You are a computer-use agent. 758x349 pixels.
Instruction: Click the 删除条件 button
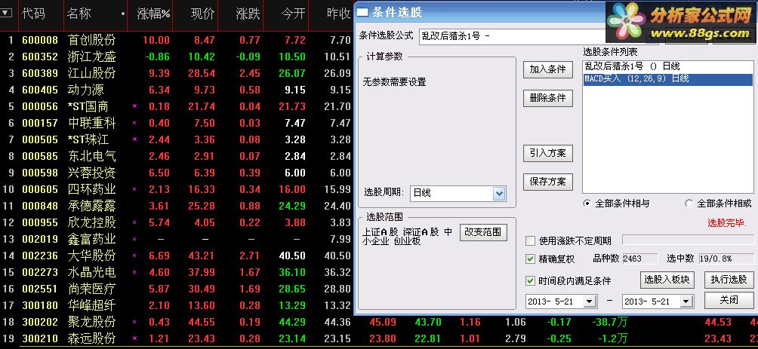(547, 99)
